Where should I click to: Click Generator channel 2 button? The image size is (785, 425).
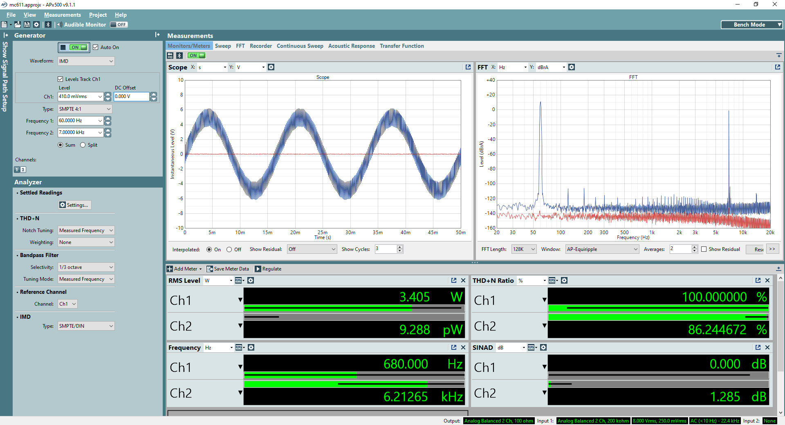tap(23, 170)
